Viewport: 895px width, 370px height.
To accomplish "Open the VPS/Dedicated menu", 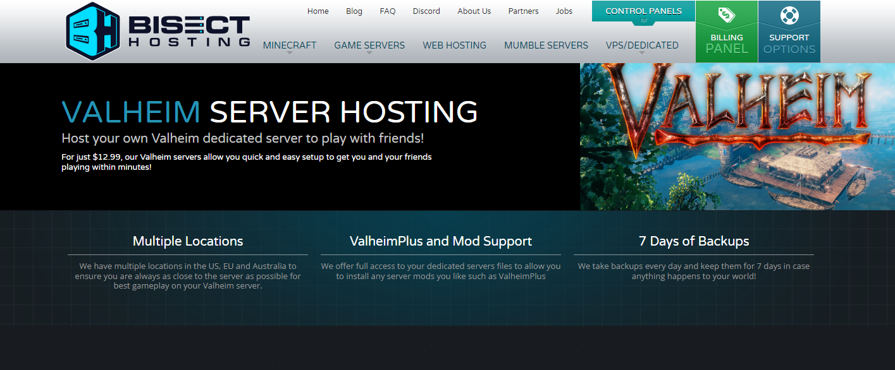I will pos(642,45).
